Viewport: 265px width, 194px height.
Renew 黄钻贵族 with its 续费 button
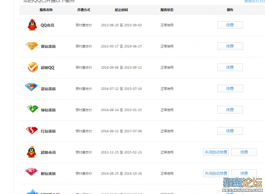[x=230, y=46]
